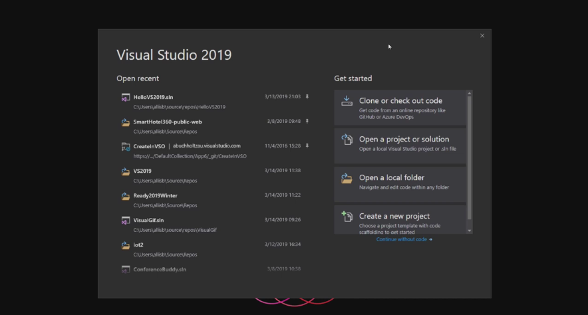Unpin CreateInVSO from recent list
This screenshot has height=315, width=588.
tap(307, 146)
